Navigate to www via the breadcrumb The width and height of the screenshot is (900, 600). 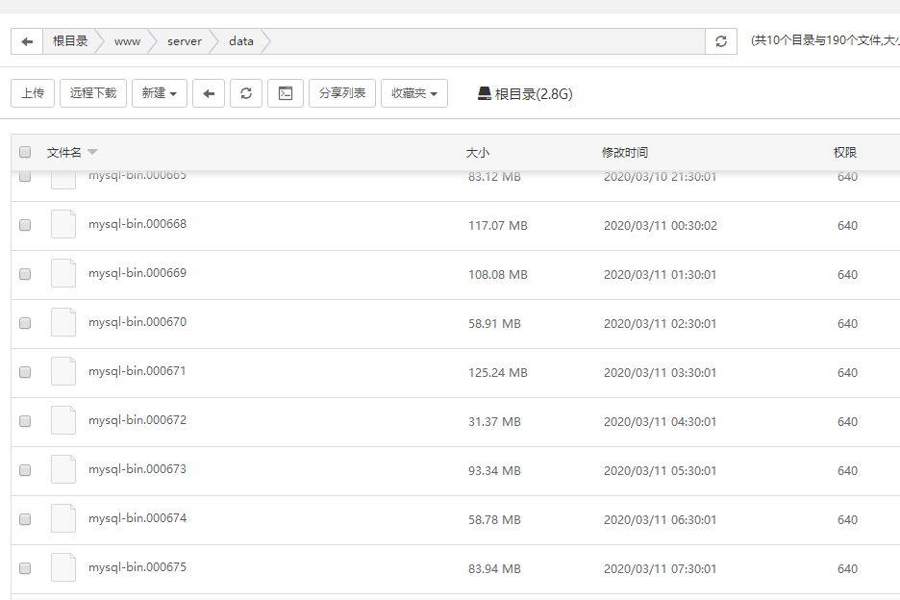coord(126,41)
